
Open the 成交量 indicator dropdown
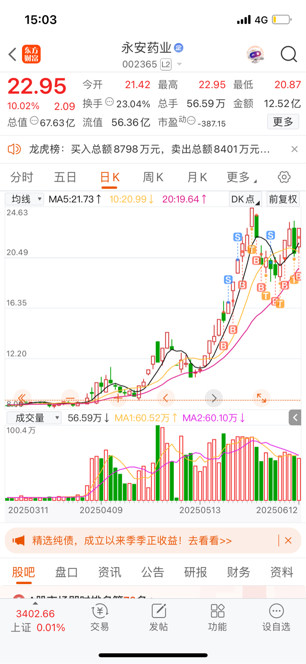click(x=33, y=418)
